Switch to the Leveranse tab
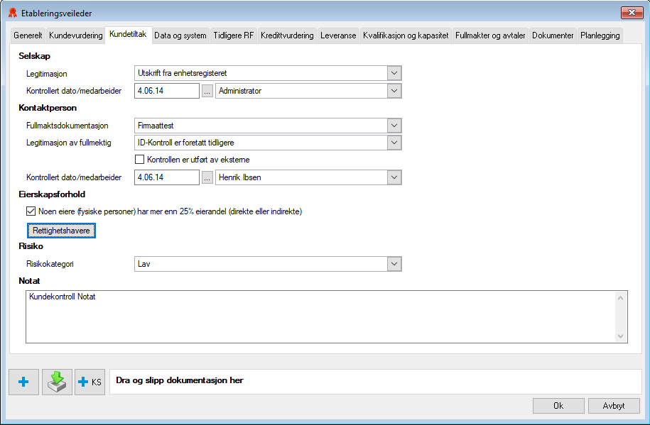This screenshot has height=425, width=650. (338, 35)
